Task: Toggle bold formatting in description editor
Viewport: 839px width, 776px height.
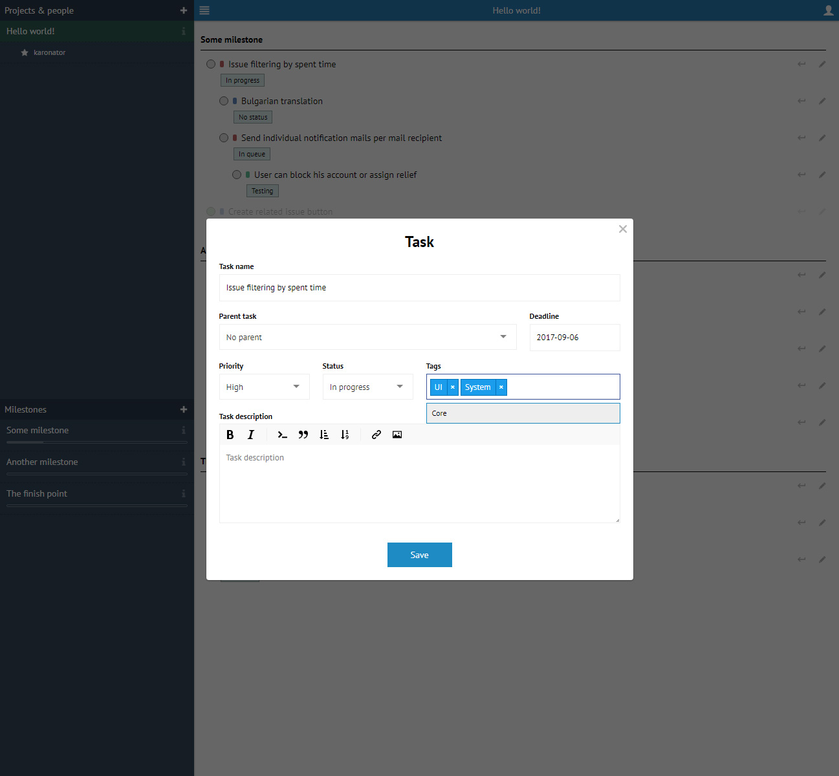Action: [230, 435]
